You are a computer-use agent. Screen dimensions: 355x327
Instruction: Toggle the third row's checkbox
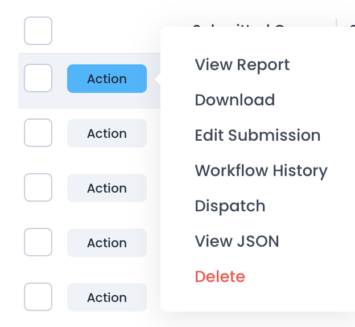[x=38, y=187]
